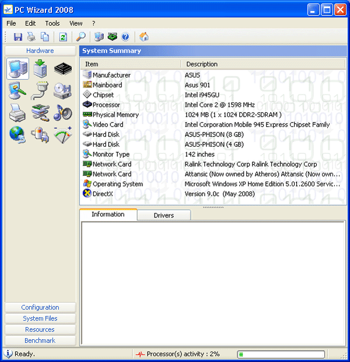Click the PC Wizard title bar logo
Image resolution: width=350 pixels, height=362 pixels.
pos(8,10)
